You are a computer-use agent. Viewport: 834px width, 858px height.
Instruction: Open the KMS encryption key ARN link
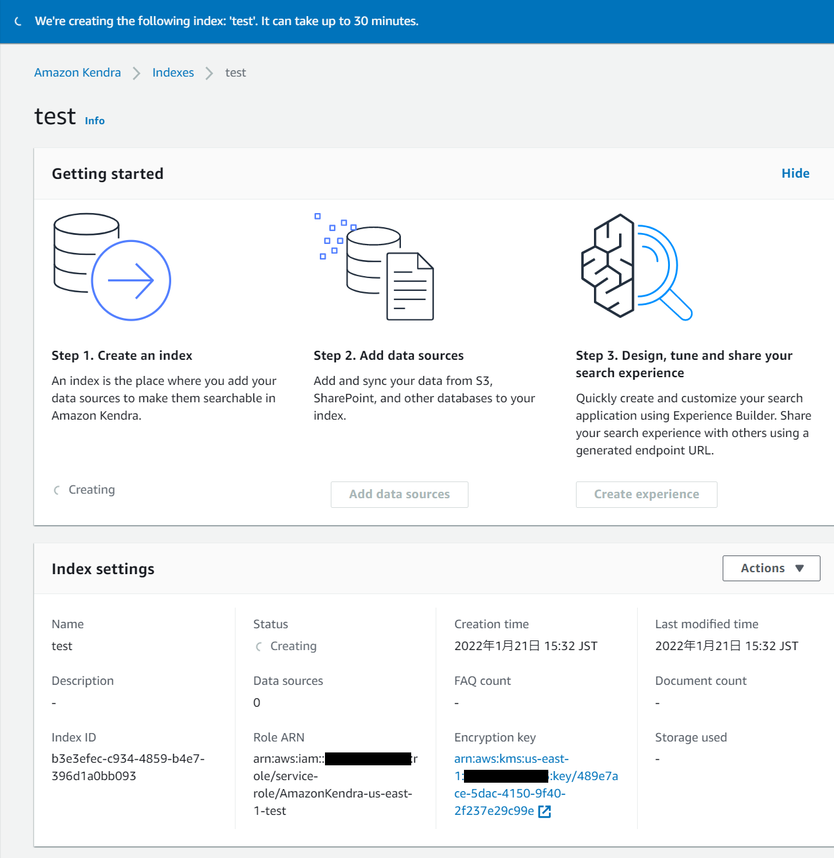pyautogui.click(x=536, y=785)
